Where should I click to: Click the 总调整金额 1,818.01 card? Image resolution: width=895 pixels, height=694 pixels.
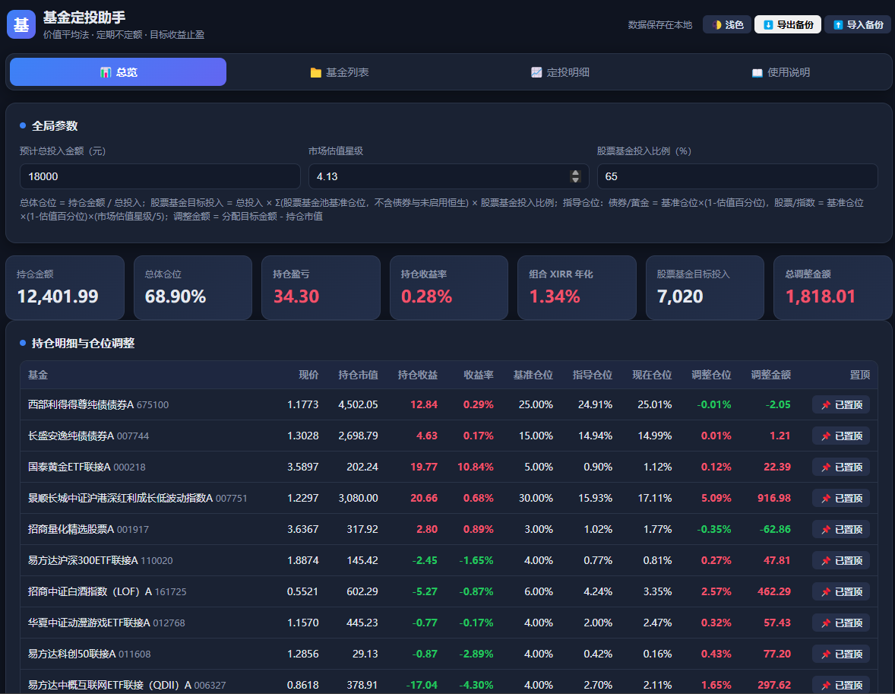833,287
